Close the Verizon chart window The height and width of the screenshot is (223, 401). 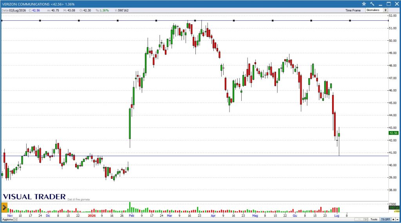(397, 4)
